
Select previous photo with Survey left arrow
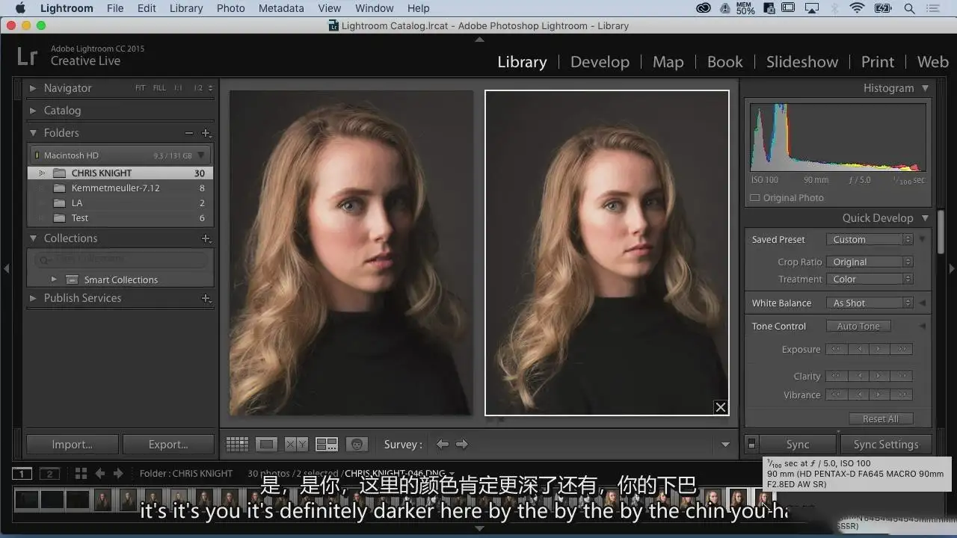click(x=443, y=444)
